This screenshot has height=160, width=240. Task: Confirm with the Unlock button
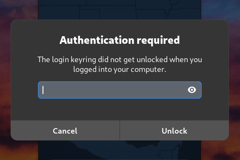point(174,131)
